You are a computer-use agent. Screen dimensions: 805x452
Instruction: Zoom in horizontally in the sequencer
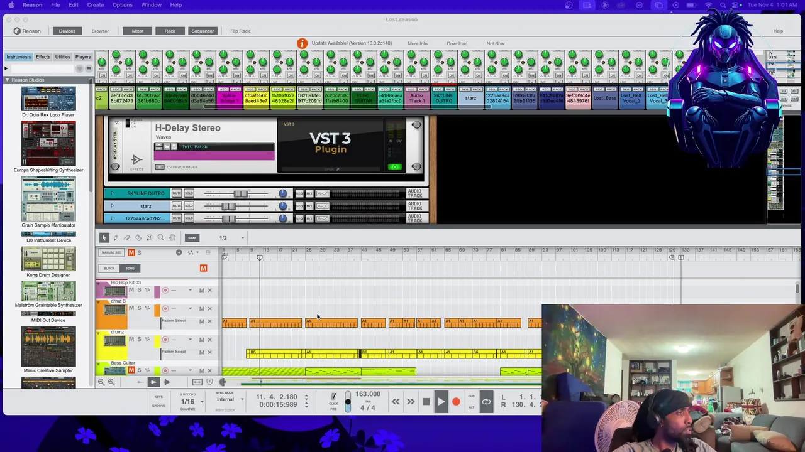[111, 382]
